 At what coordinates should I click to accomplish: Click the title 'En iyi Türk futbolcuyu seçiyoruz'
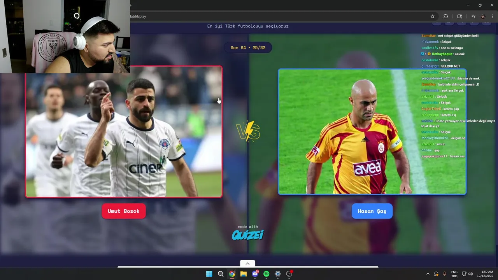click(x=248, y=26)
